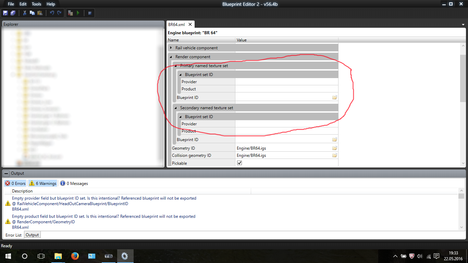This screenshot has height=263, width=468.
Task: Collapse Blueprint set ID under Primary texture set
Action: (181, 75)
